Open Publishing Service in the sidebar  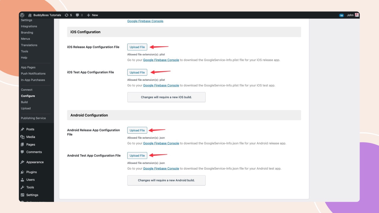(x=33, y=118)
